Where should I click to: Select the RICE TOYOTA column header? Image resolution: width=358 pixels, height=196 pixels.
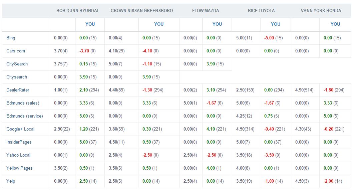(261, 11)
